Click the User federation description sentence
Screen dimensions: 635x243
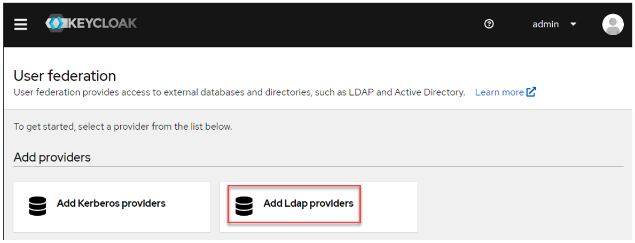[x=239, y=92]
